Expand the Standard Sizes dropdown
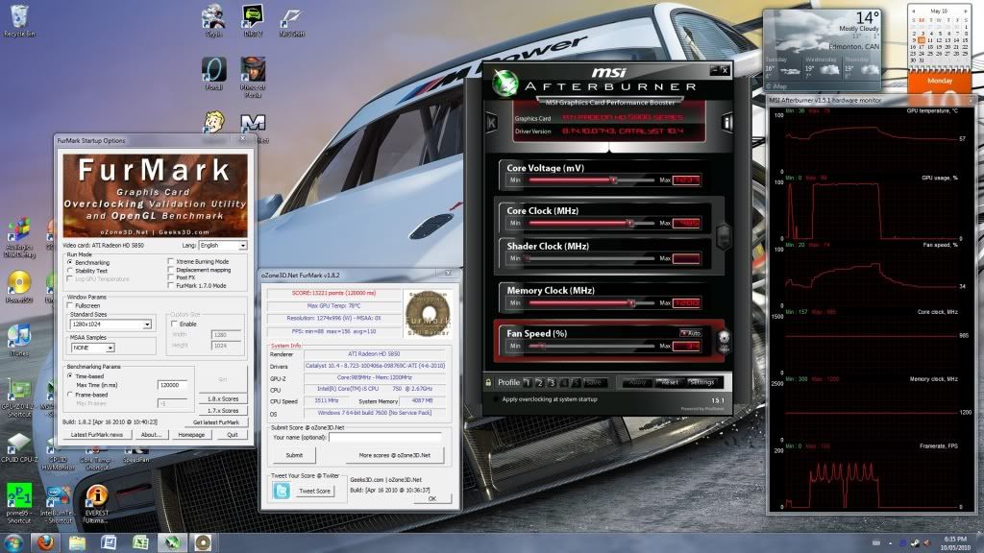Image resolution: width=984 pixels, height=553 pixels. click(x=148, y=325)
